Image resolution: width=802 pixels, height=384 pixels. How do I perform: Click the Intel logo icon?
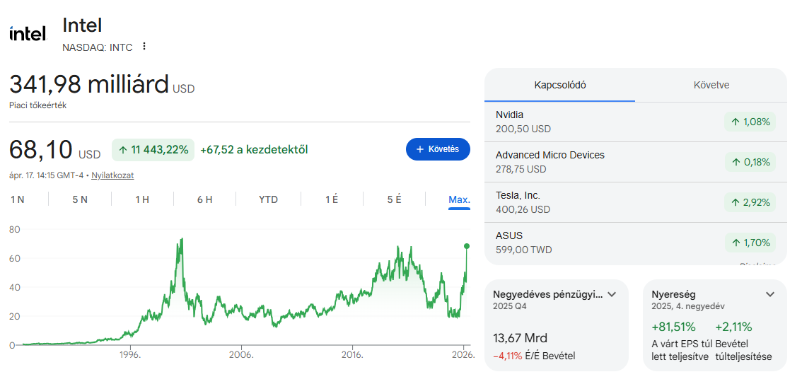pos(28,33)
